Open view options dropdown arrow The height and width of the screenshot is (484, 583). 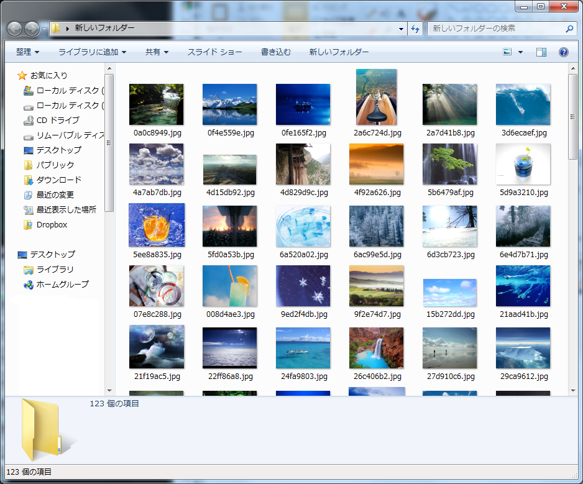(x=521, y=52)
